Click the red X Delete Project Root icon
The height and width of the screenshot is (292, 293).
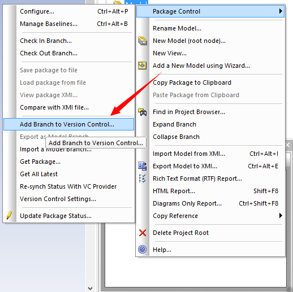tap(143, 233)
